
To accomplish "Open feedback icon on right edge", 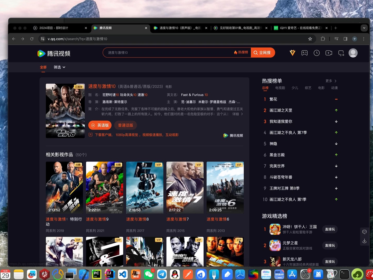I will point(364,232).
